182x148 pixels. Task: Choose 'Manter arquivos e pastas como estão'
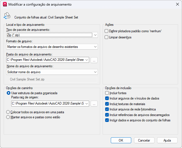(x=8, y=117)
